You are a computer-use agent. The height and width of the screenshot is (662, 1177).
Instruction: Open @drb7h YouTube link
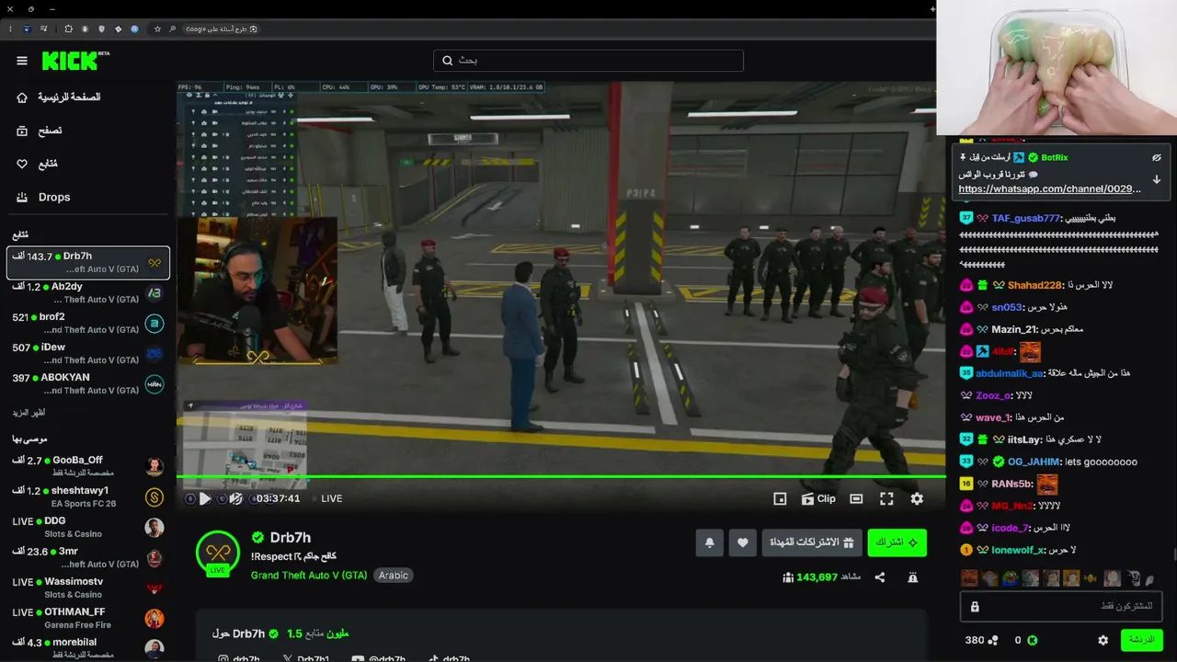pyautogui.click(x=381, y=658)
